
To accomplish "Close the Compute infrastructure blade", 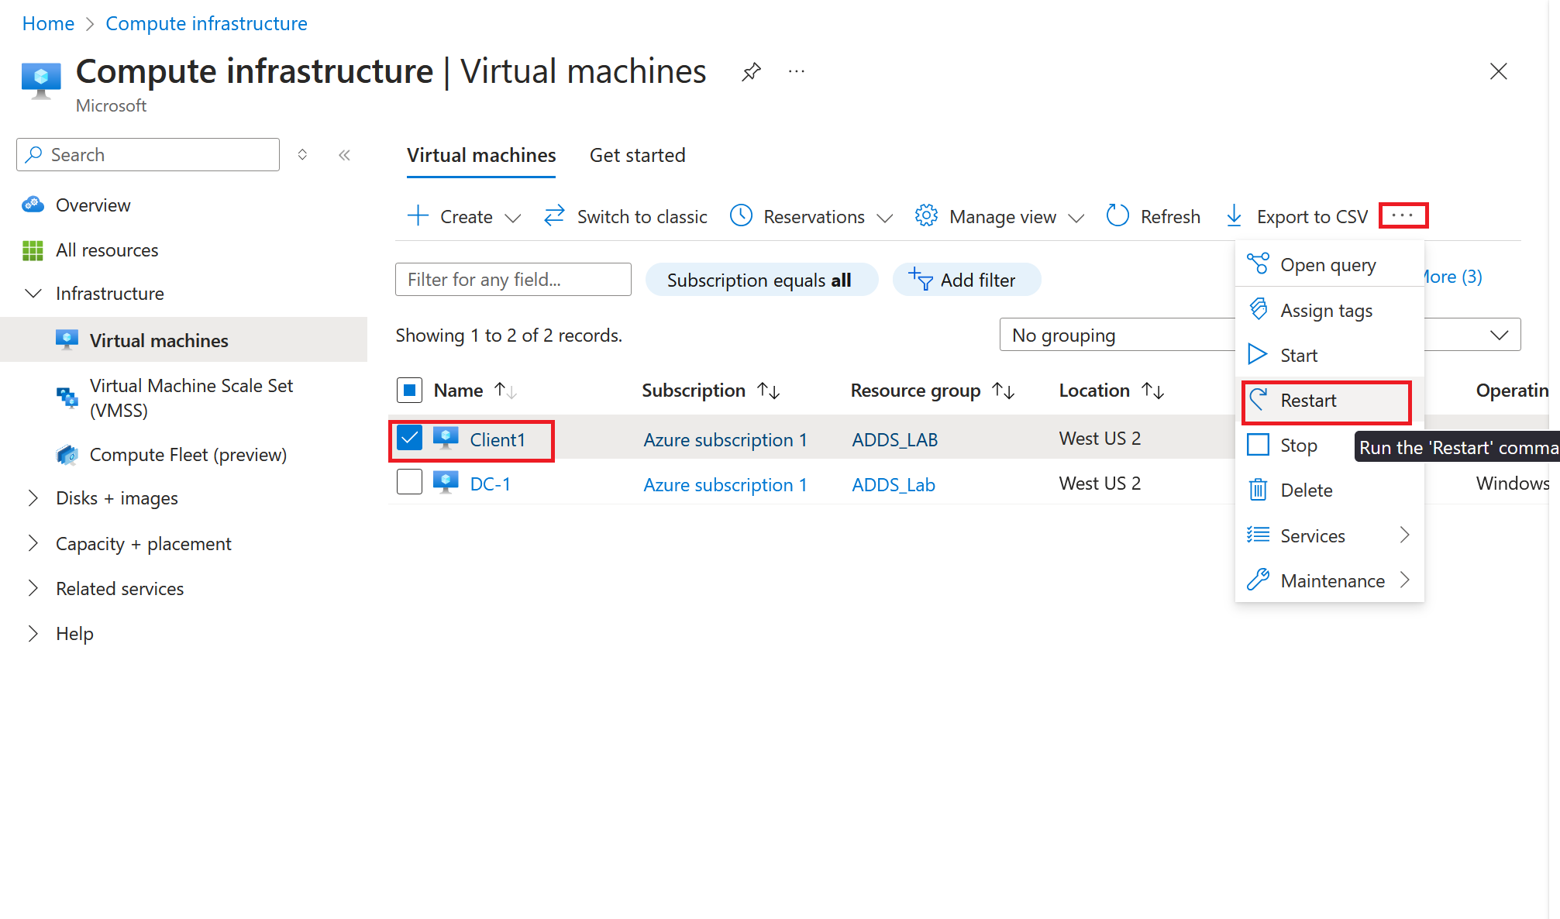I will 1499,72.
